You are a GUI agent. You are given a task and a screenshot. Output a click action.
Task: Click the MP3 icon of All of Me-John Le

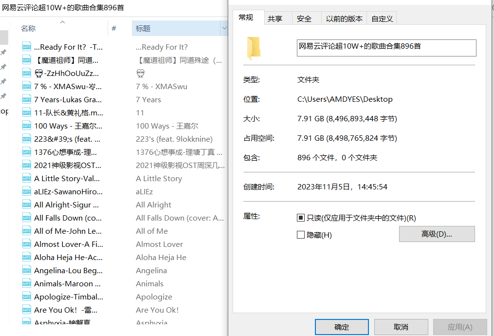[x=27, y=231]
